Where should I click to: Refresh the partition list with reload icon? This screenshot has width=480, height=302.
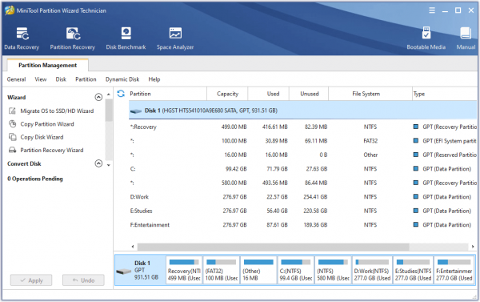click(121, 94)
